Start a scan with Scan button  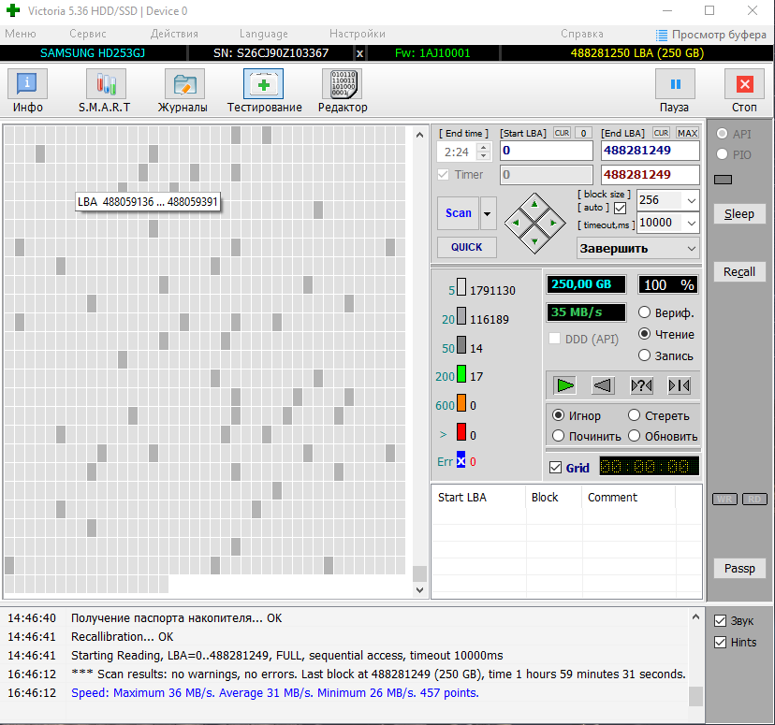tap(459, 213)
